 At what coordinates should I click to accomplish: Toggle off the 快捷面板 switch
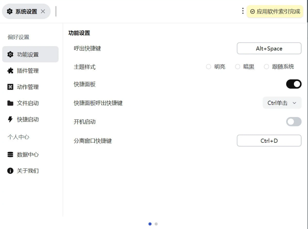tap(294, 84)
